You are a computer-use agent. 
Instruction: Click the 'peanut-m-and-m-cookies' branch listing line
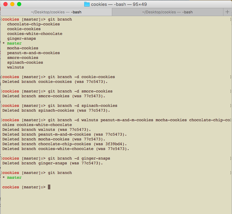click(x=34, y=53)
